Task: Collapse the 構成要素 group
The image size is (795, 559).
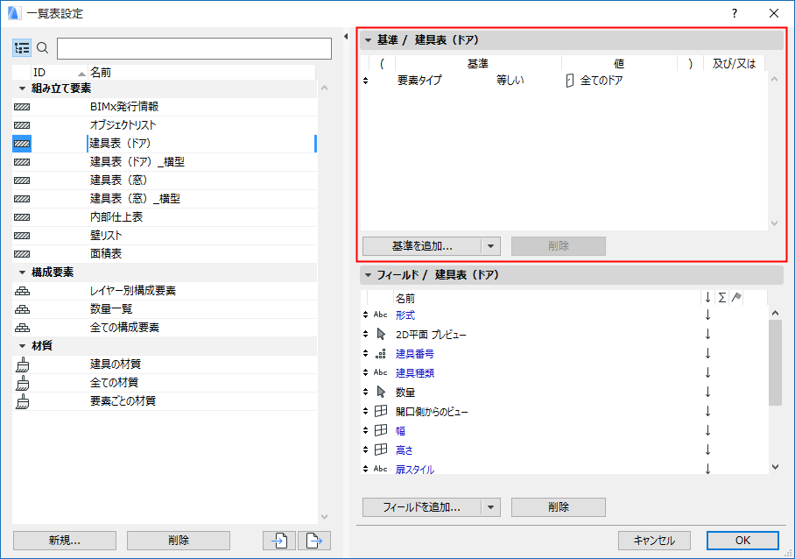Action: click(22, 272)
